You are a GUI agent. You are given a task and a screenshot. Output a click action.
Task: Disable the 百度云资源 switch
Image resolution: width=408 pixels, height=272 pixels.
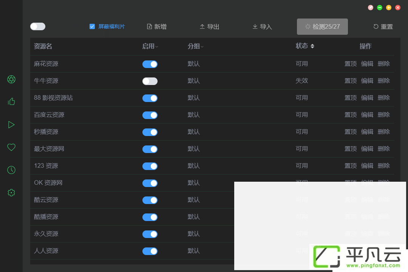(x=150, y=115)
